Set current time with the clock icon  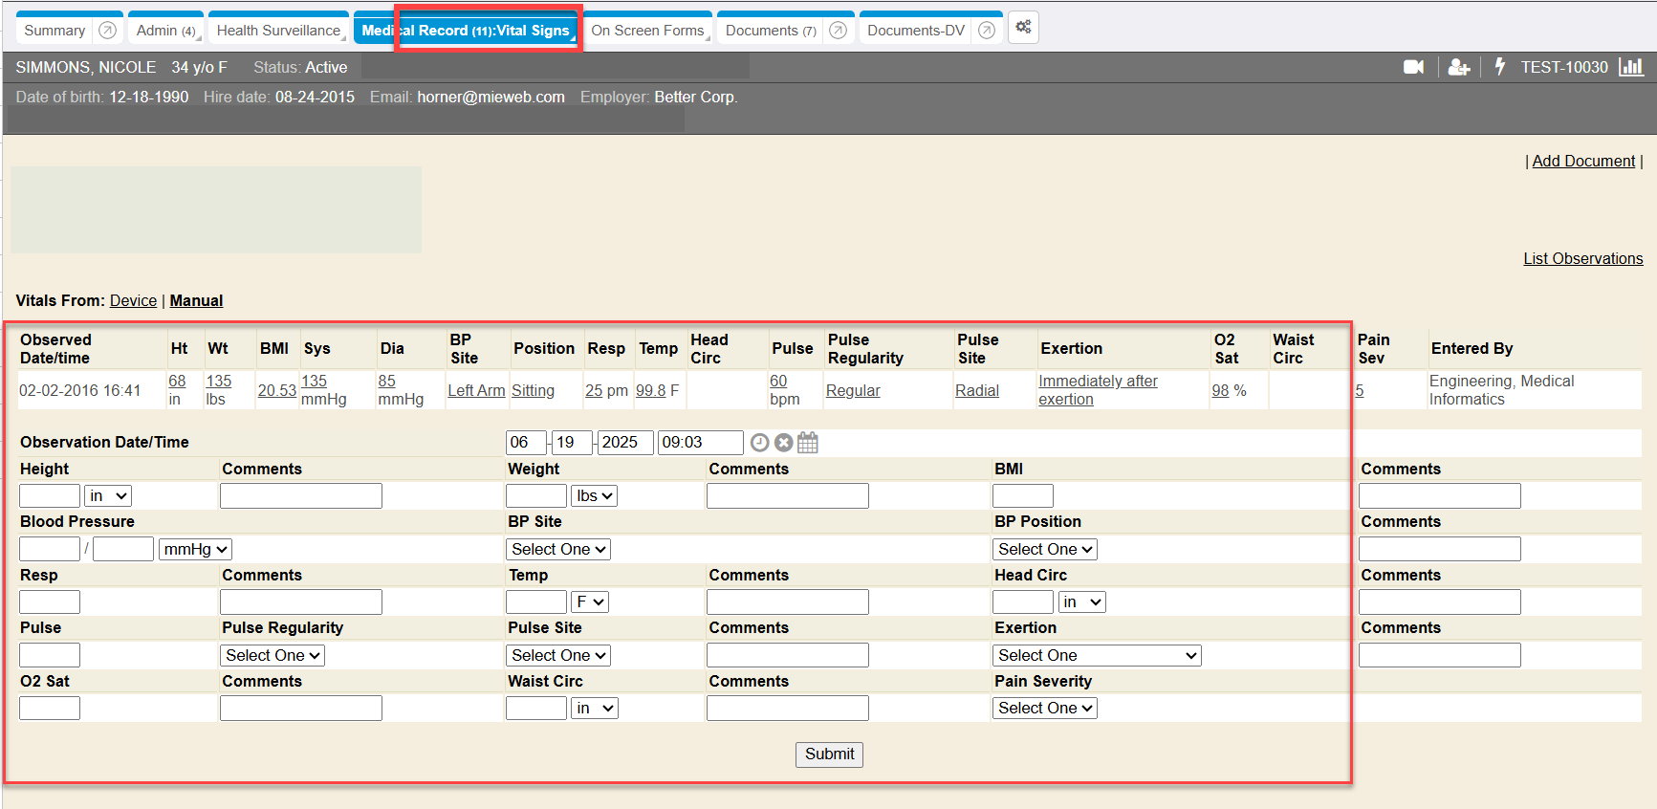click(x=759, y=443)
